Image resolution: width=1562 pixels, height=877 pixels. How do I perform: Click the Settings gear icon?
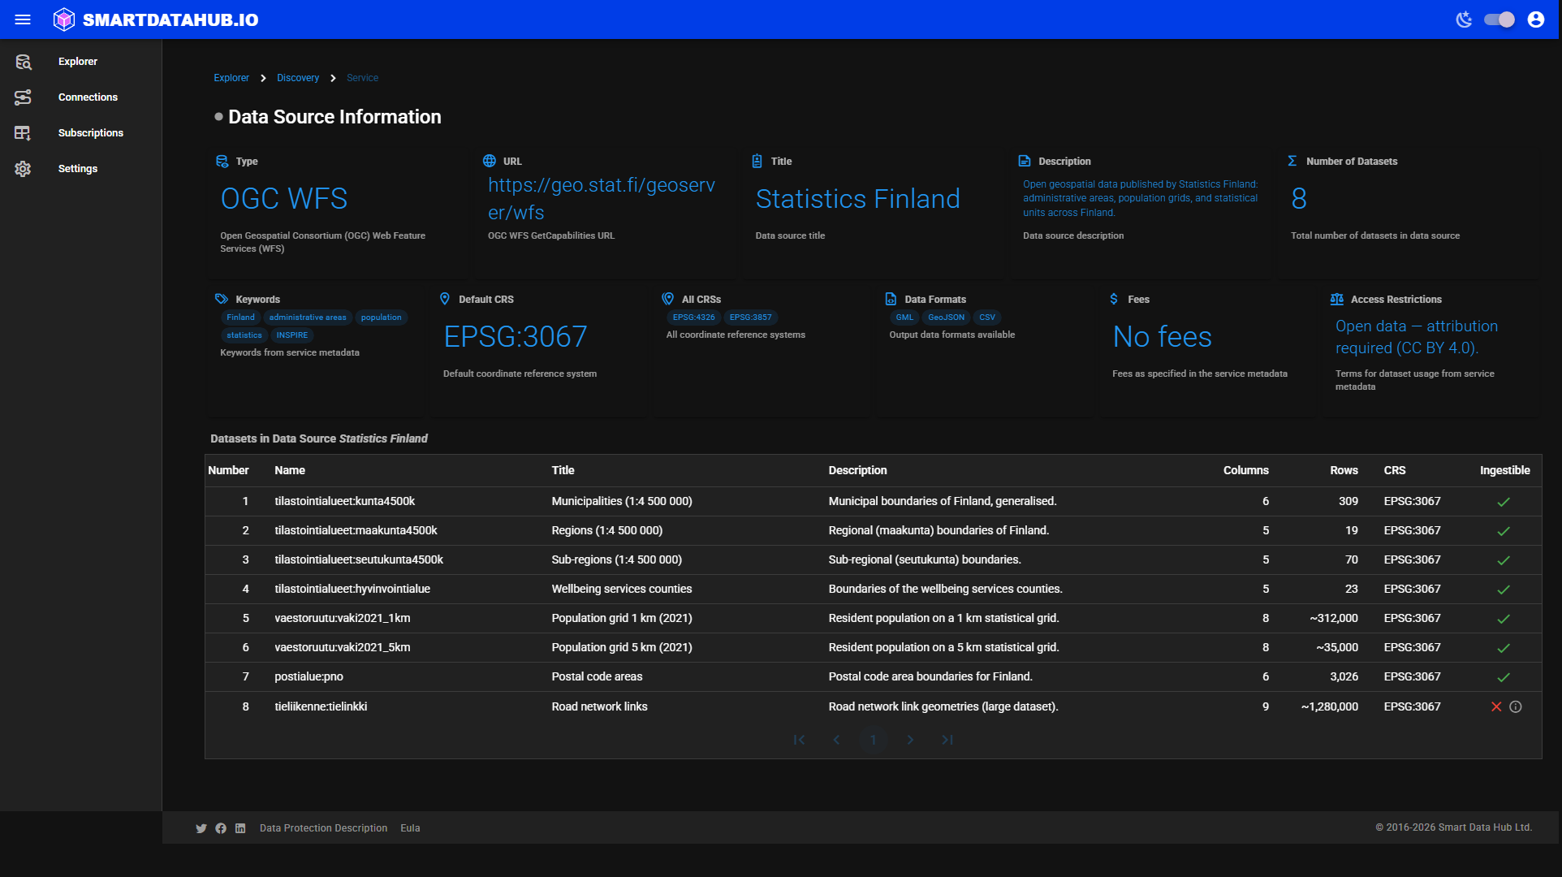tap(23, 169)
